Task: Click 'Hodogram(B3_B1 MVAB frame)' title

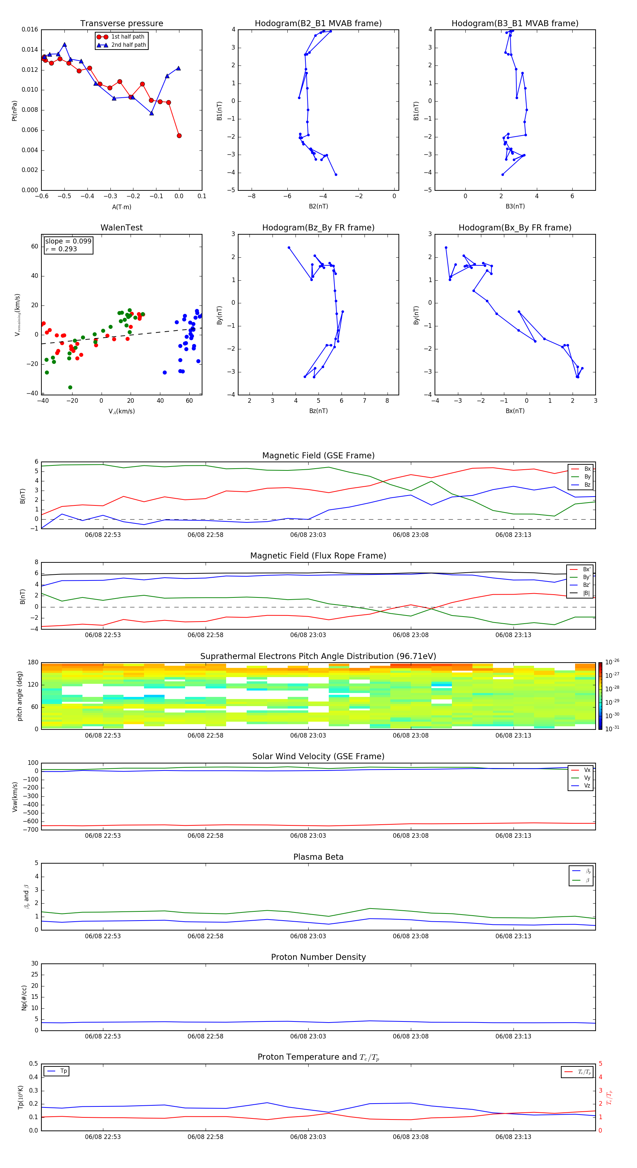Action: click(515, 23)
